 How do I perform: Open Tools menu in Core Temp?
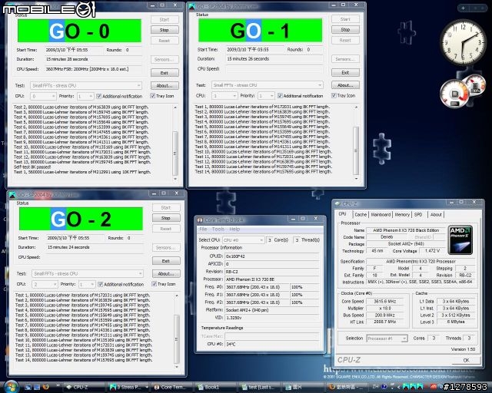tap(218, 230)
